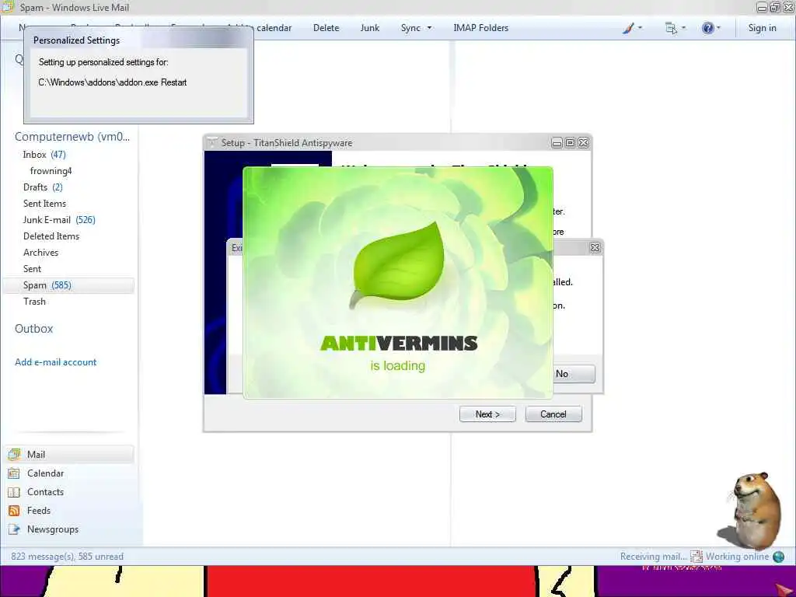This screenshot has width=796, height=597.
Task: Click the TitanShield setup title icon
Action: (212, 143)
